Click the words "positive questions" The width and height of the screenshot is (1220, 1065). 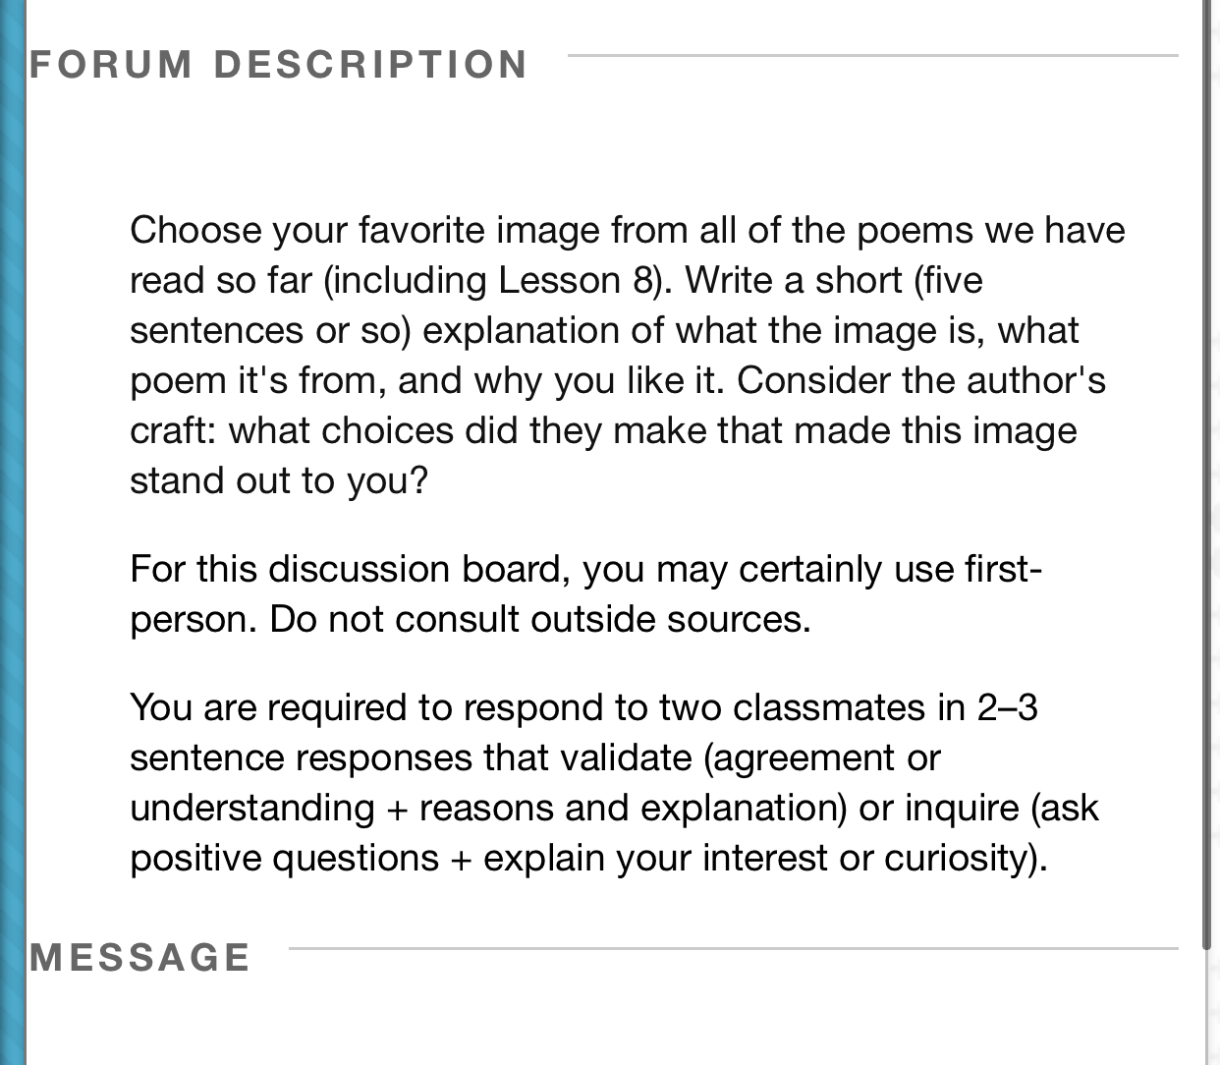pos(284,859)
